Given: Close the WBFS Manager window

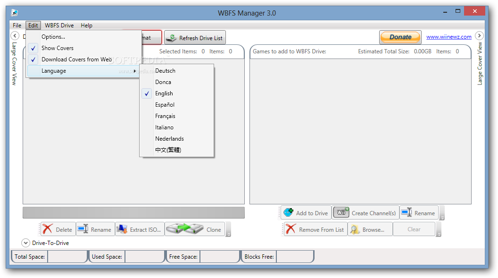Looking at the screenshot, I should [x=474, y=11].
